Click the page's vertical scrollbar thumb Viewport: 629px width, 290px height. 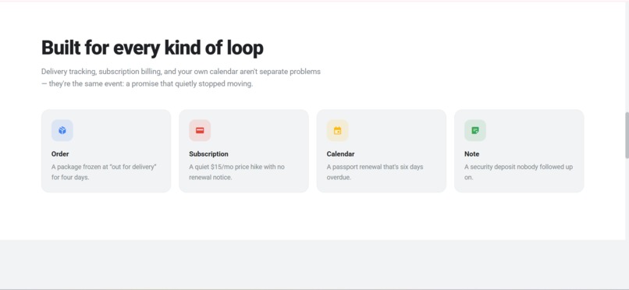[627, 136]
